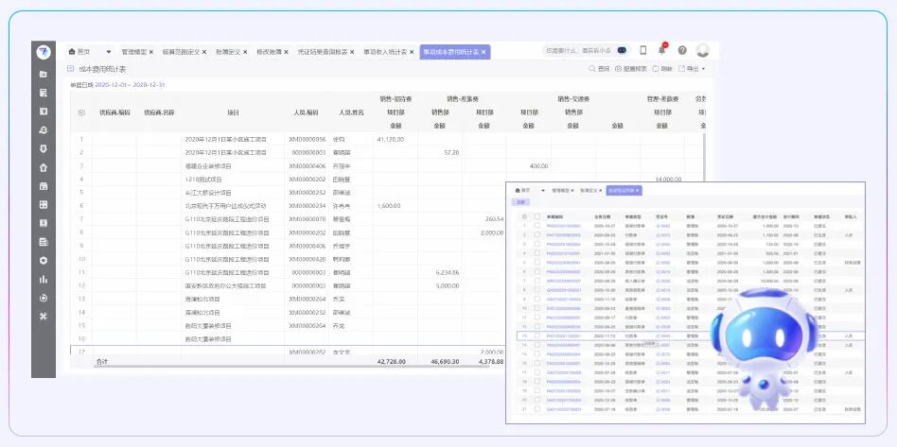This screenshot has height=447, width=897.
Task: Click the app logo in the sidebar
Action: click(44, 51)
